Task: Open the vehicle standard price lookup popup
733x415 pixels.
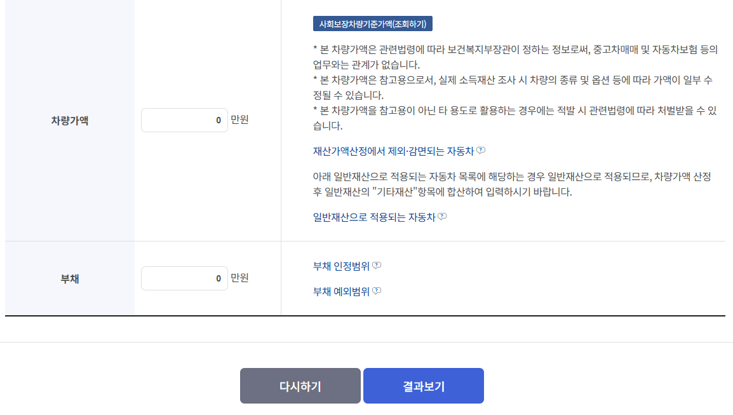Action: click(372, 22)
